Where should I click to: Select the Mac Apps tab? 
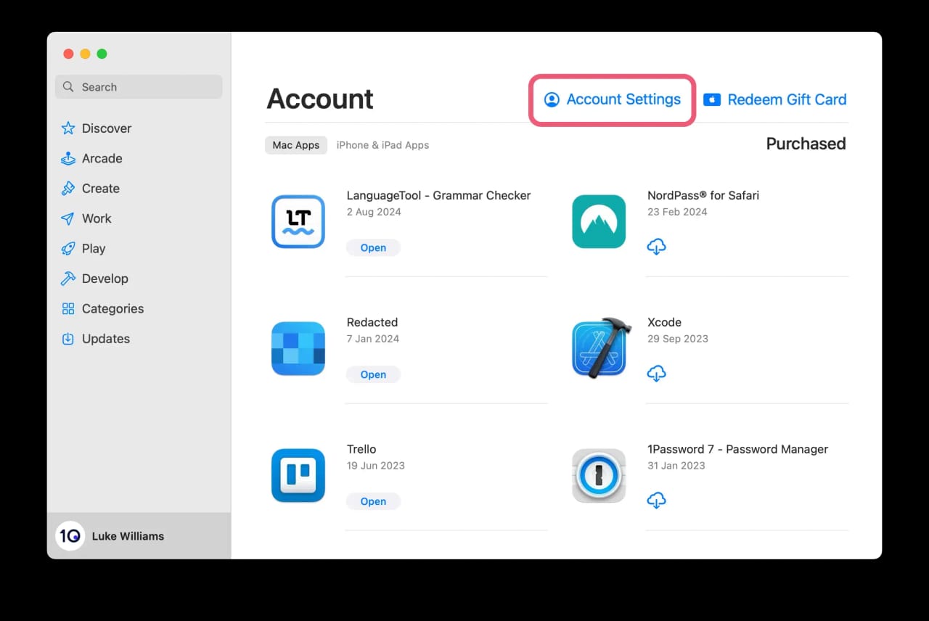coord(295,145)
